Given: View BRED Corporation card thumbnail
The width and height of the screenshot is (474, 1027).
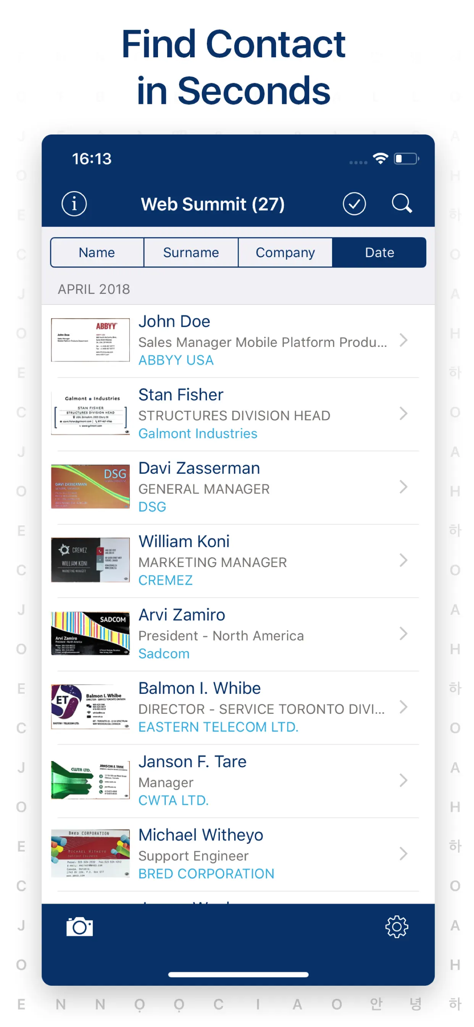Looking at the screenshot, I should tap(90, 853).
